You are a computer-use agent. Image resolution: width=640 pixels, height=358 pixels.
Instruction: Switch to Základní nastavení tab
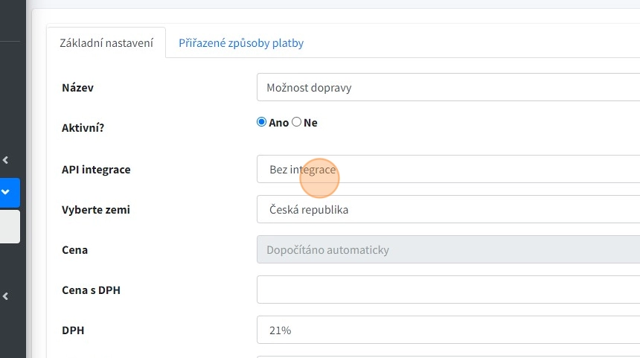[x=106, y=43]
